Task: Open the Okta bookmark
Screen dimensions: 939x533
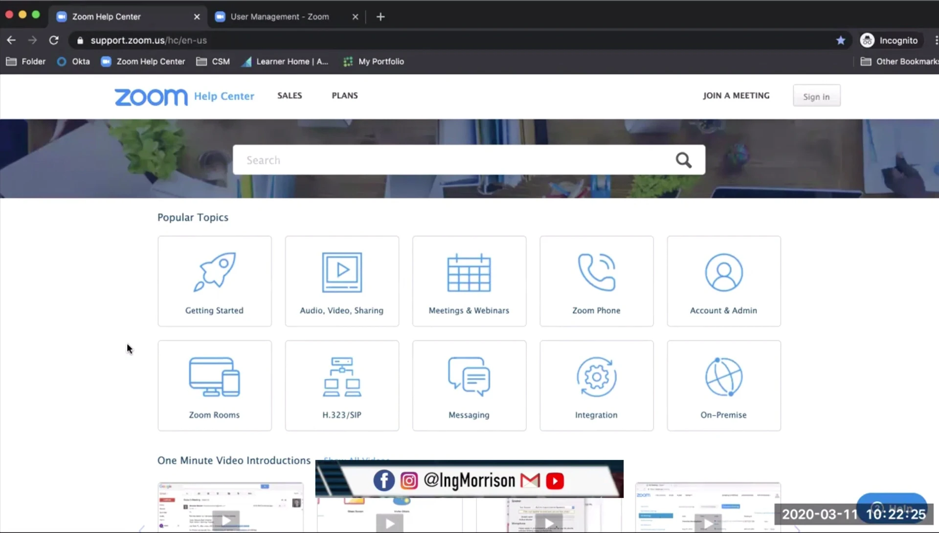Action: click(x=73, y=62)
